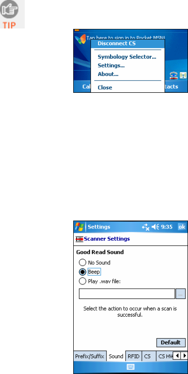
Task: Show more tabs with right arrow
Action: coord(184,356)
